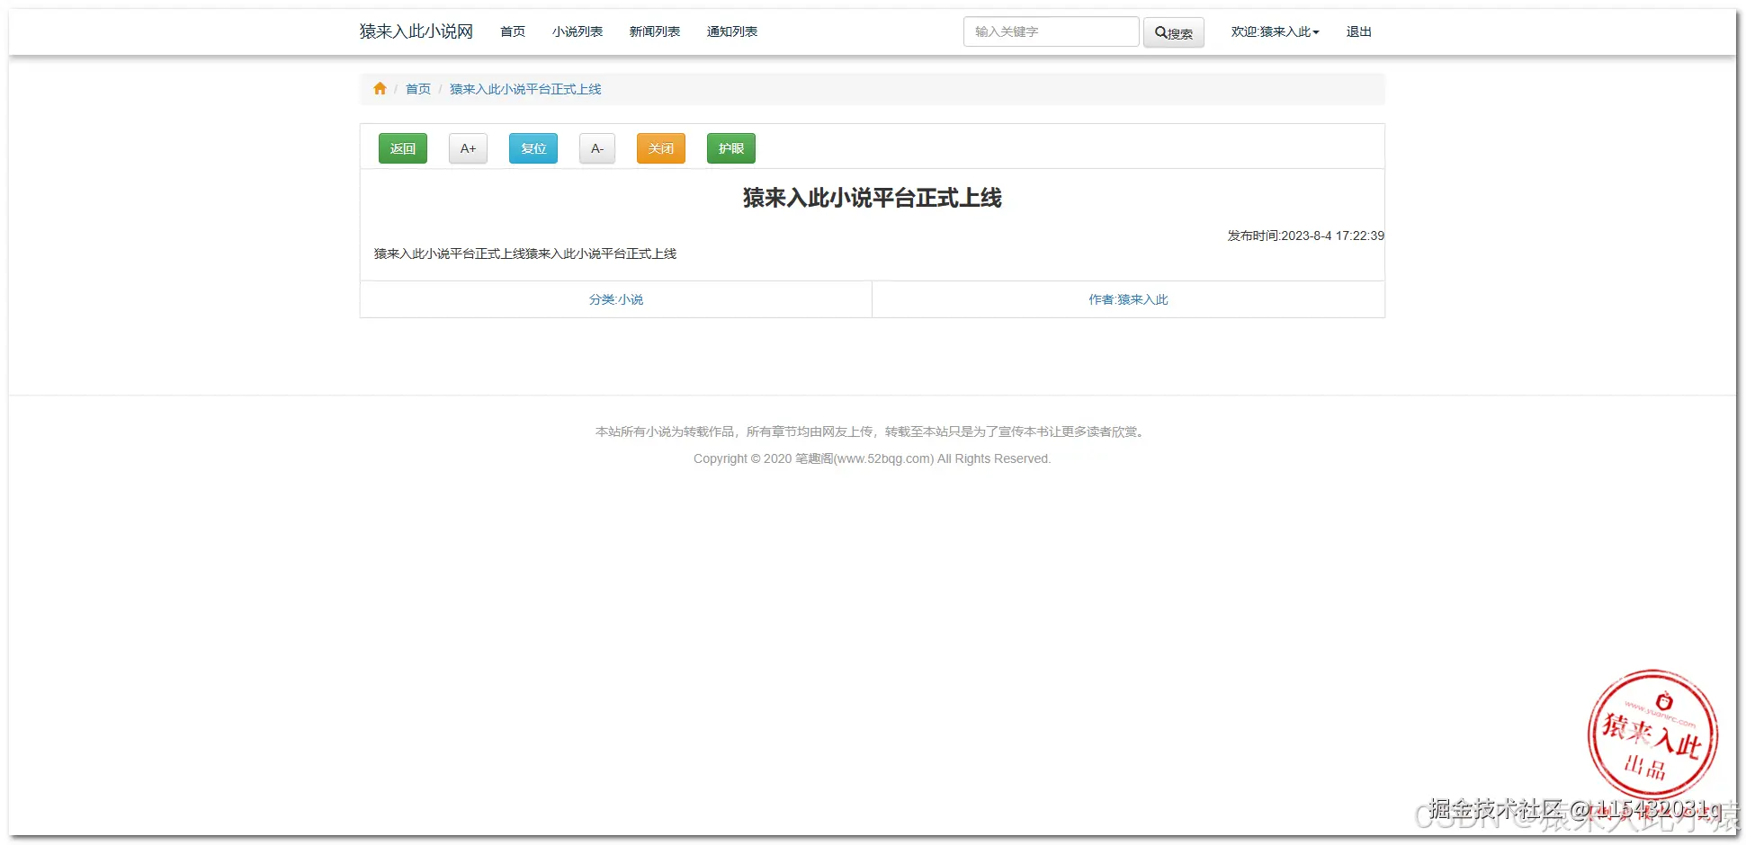Viewport: 1746px width, 845px height.
Task: Open the 欢迎:猿来入此 user dropdown
Action: click(x=1273, y=31)
